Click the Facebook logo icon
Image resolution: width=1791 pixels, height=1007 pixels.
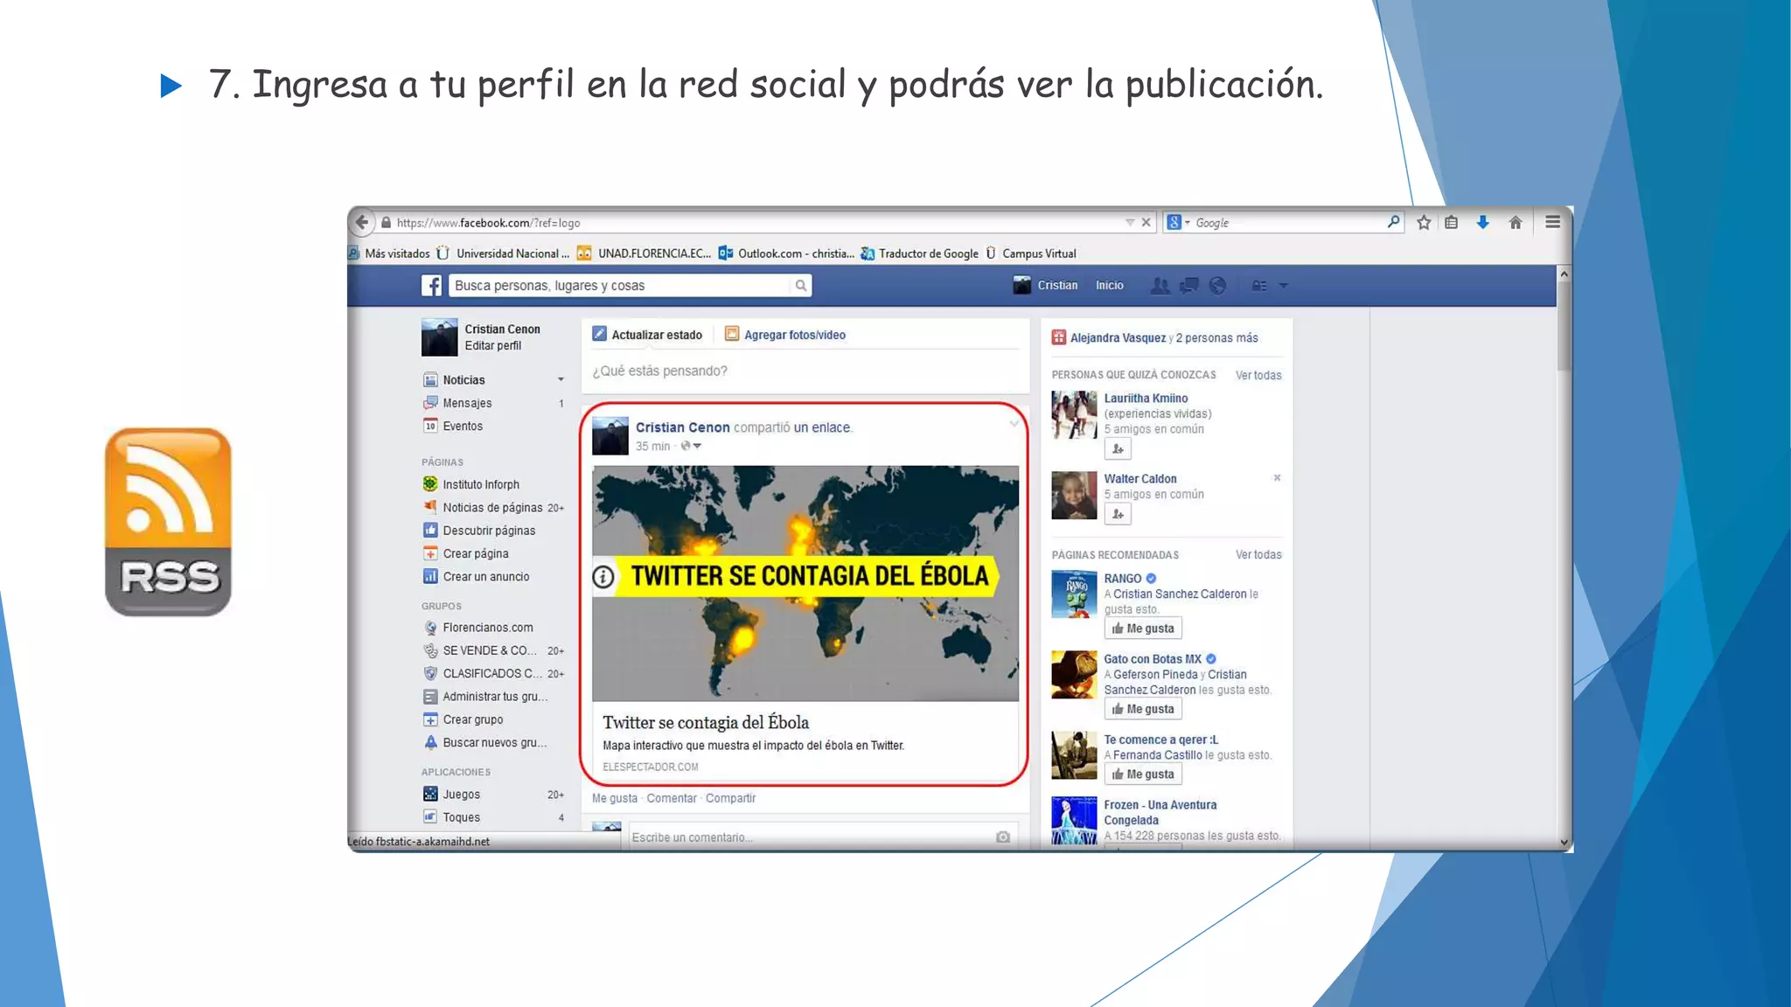[x=431, y=286]
